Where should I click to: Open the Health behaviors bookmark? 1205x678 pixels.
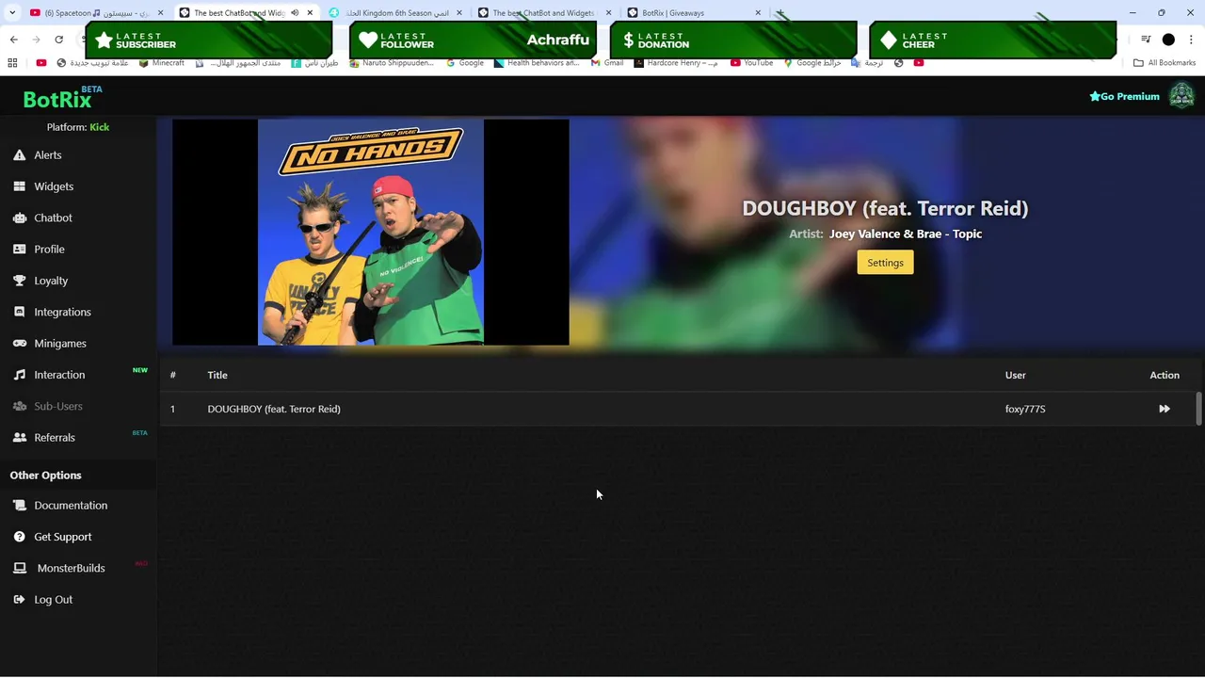(x=537, y=63)
